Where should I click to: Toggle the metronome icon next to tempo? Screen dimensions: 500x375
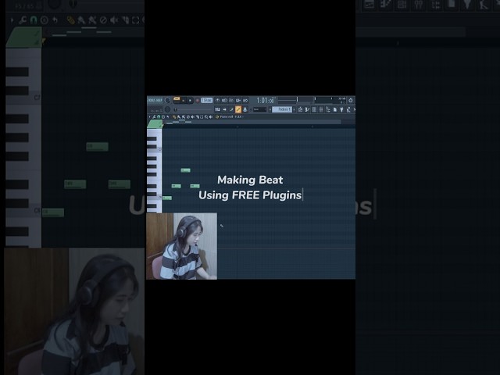(217, 101)
